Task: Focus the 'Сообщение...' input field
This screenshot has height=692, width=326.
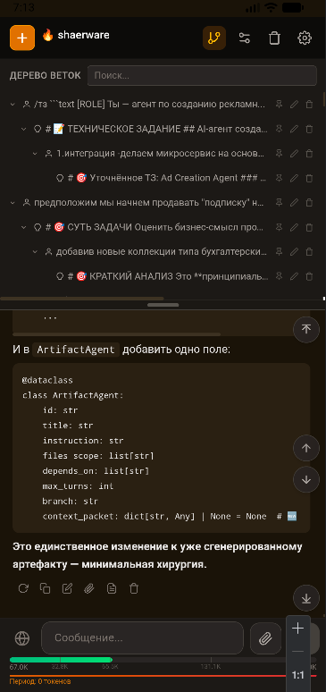Action: tap(143, 637)
